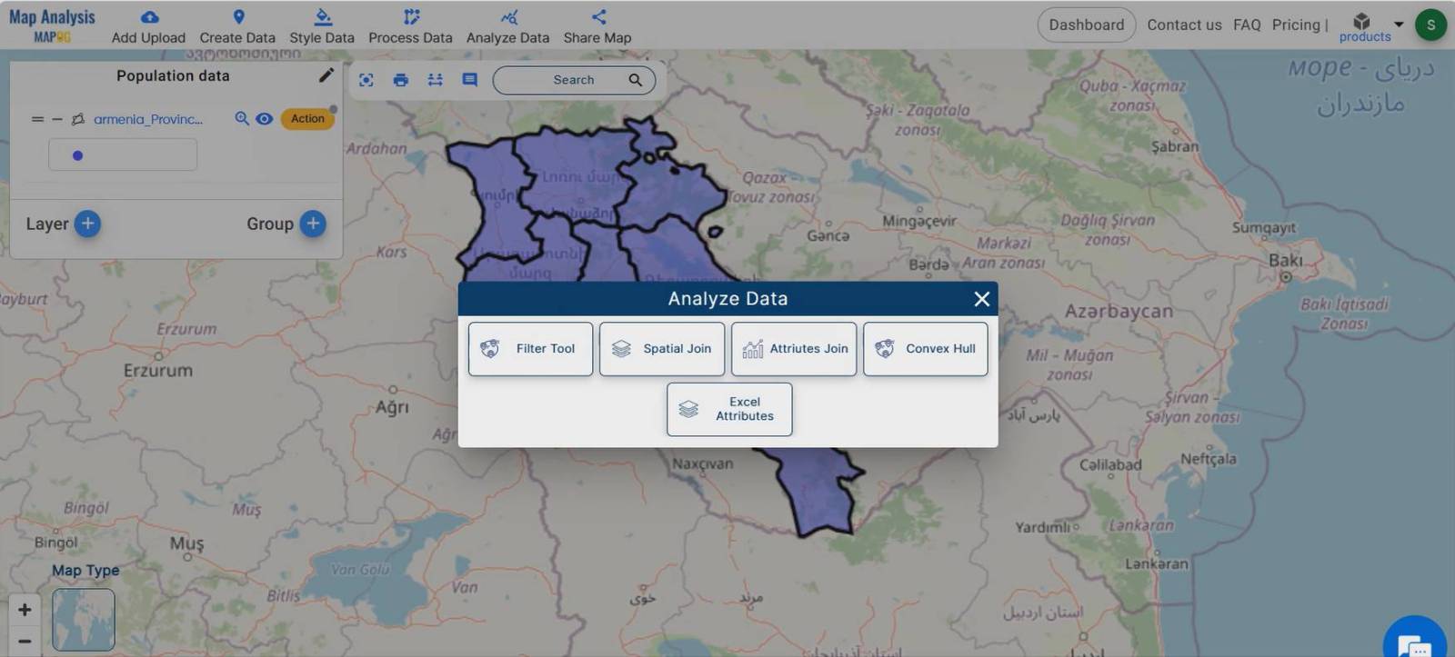Toggle visibility eye of armenia_Provinc layer
This screenshot has width=1455, height=657.
[x=264, y=119]
